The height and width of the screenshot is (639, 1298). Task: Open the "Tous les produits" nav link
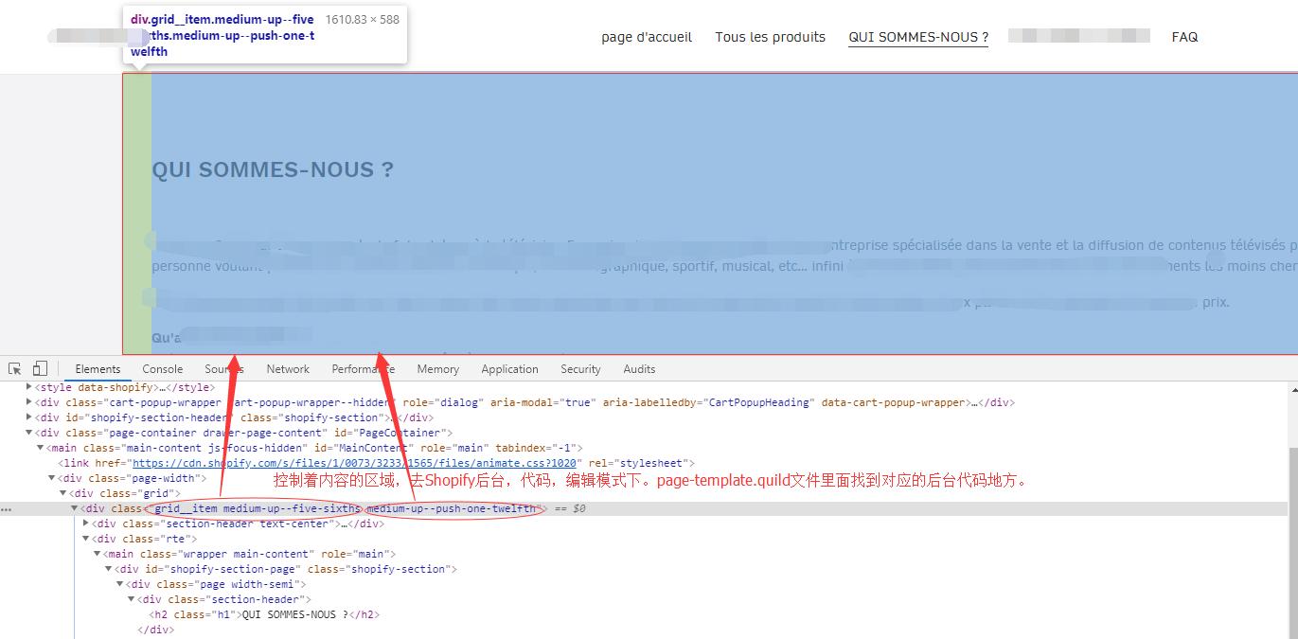770,37
